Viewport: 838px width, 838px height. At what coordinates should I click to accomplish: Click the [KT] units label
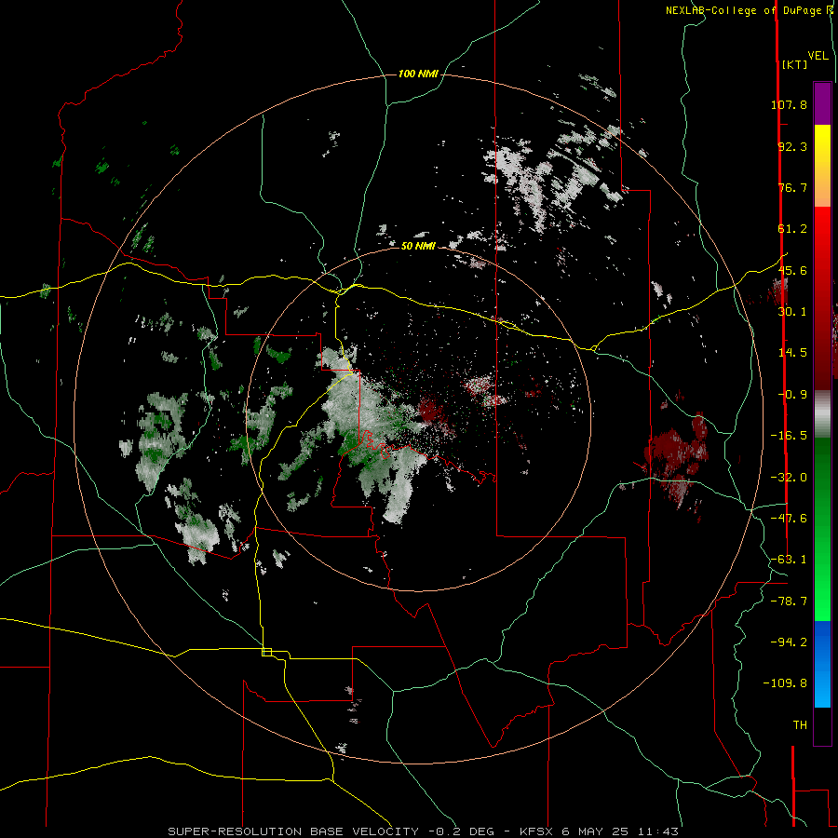[x=794, y=64]
